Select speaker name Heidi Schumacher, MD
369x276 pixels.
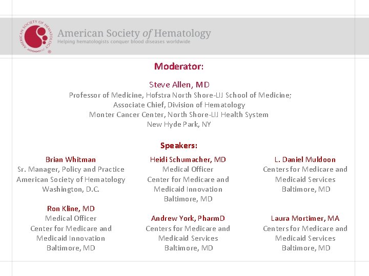[x=188, y=159]
